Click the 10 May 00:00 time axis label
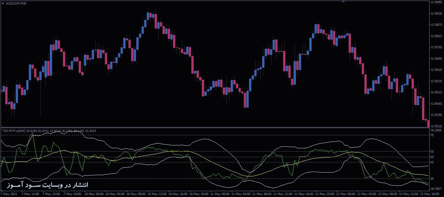Viewport: 444px width, 197px height. coord(94,194)
